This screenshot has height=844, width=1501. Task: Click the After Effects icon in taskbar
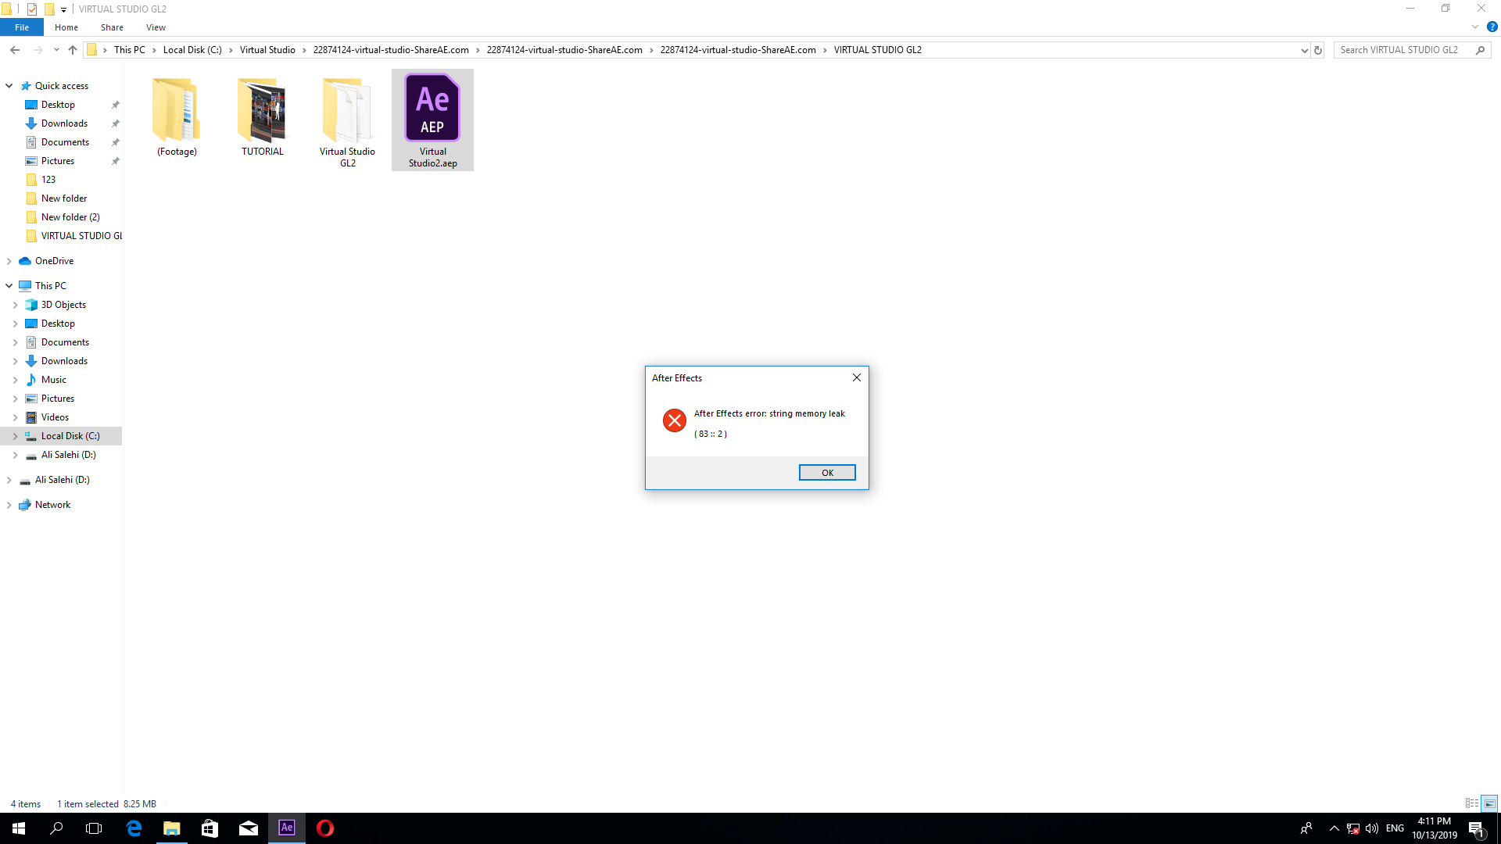click(x=287, y=828)
